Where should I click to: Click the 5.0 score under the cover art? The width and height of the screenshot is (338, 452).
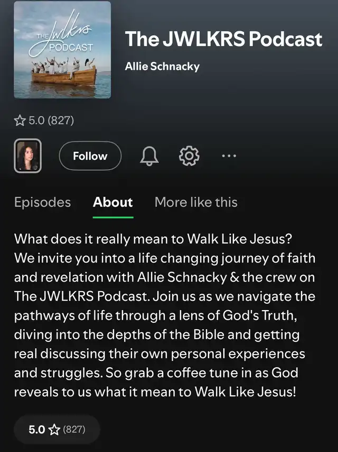click(x=36, y=121)
